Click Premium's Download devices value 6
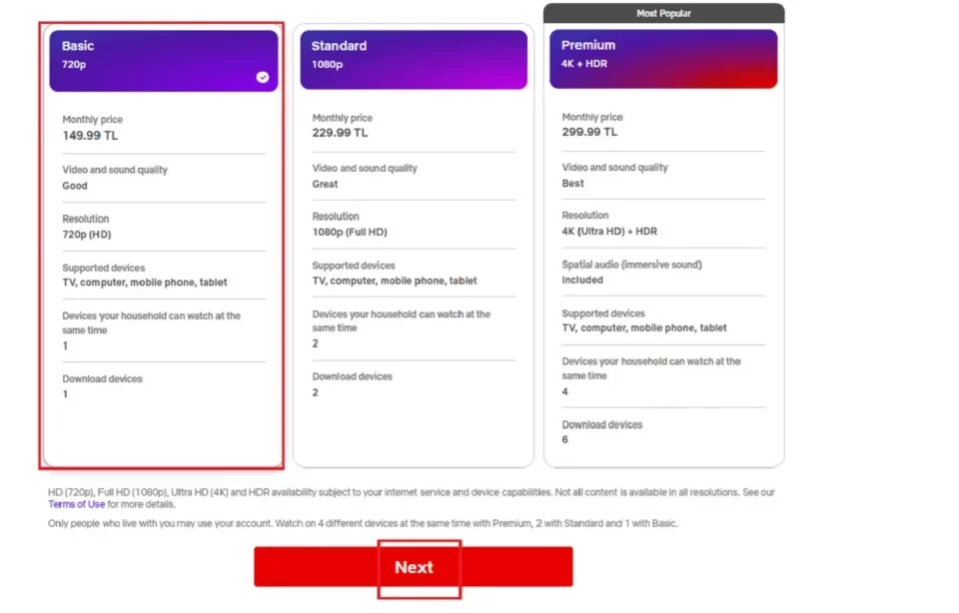Viewport: 959px width, 613px height. [x=564, y=439]
